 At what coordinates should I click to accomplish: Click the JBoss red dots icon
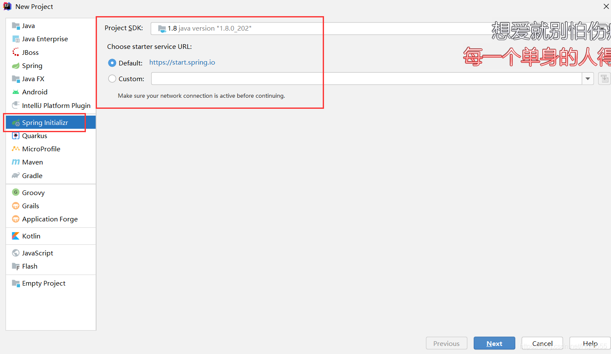coord(16,52)
